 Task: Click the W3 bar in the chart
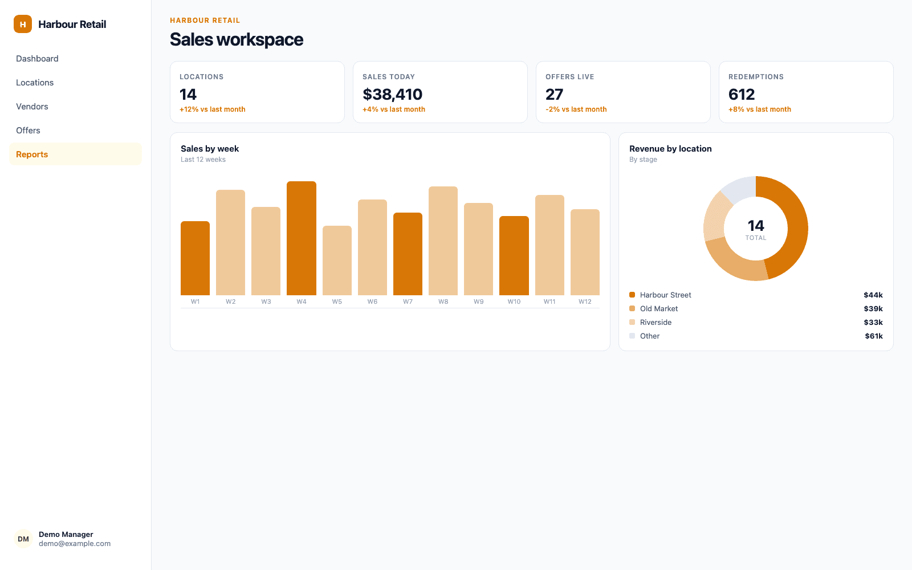(x=266, y=251)
